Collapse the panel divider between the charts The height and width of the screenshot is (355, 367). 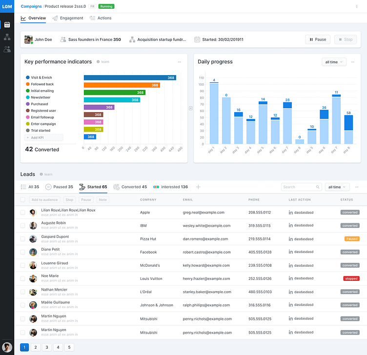190,108
